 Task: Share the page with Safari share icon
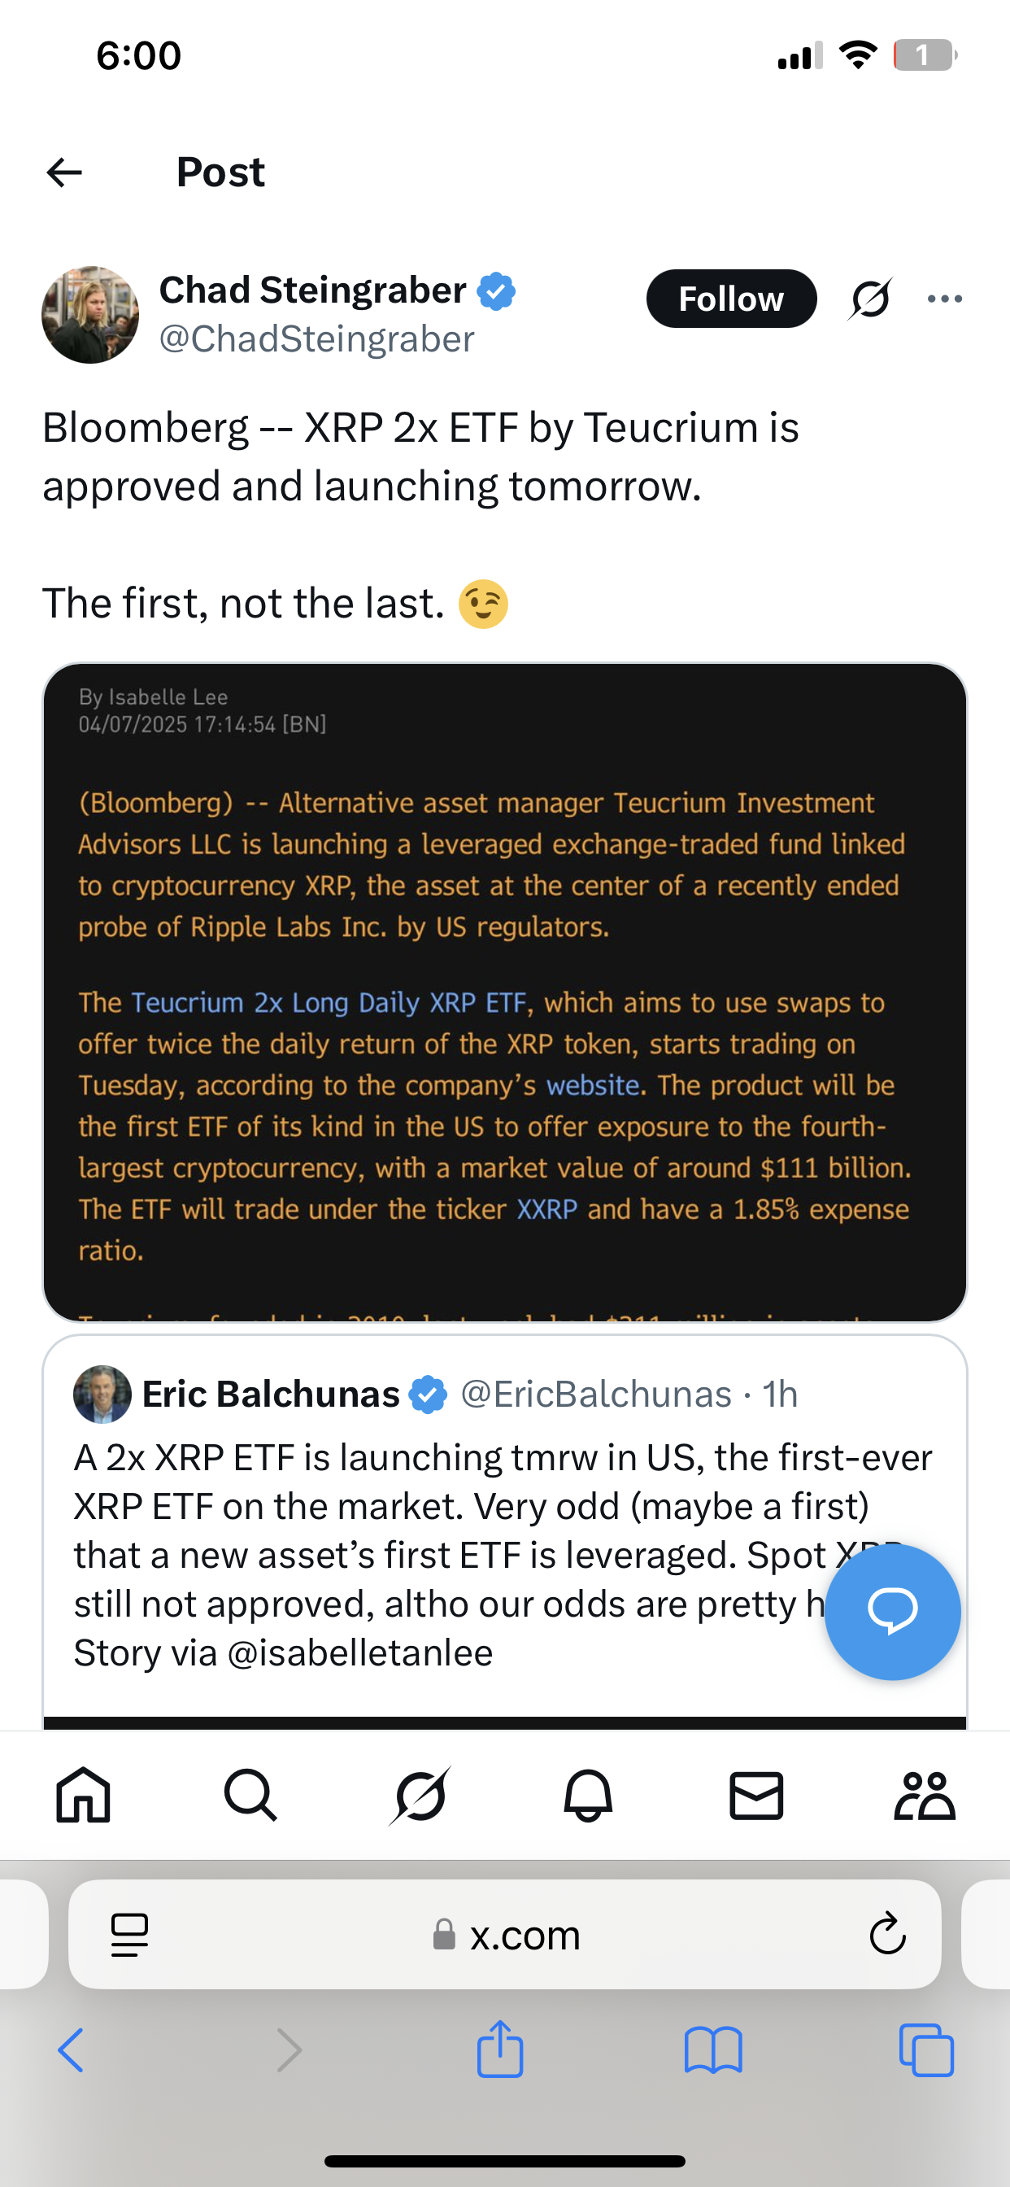pyautogui.click(x=500, y=2049)
